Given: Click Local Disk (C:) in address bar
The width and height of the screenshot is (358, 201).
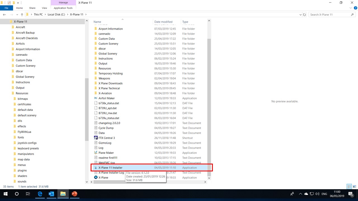Looking at the screenshot, I should pos(56,15).
